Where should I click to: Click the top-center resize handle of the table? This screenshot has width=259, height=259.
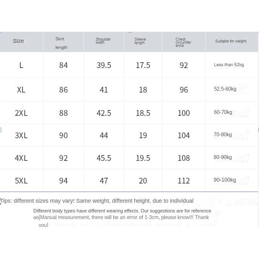pos(129,31)
